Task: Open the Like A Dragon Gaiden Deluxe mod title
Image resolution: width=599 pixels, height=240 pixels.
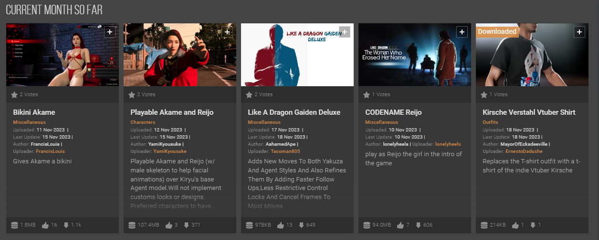Action: (294, 112)
